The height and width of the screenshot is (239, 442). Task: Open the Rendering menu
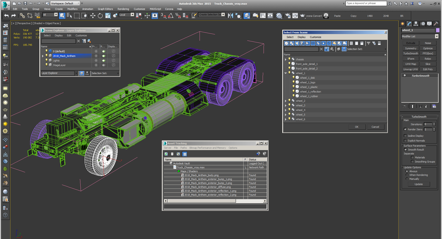123,9
